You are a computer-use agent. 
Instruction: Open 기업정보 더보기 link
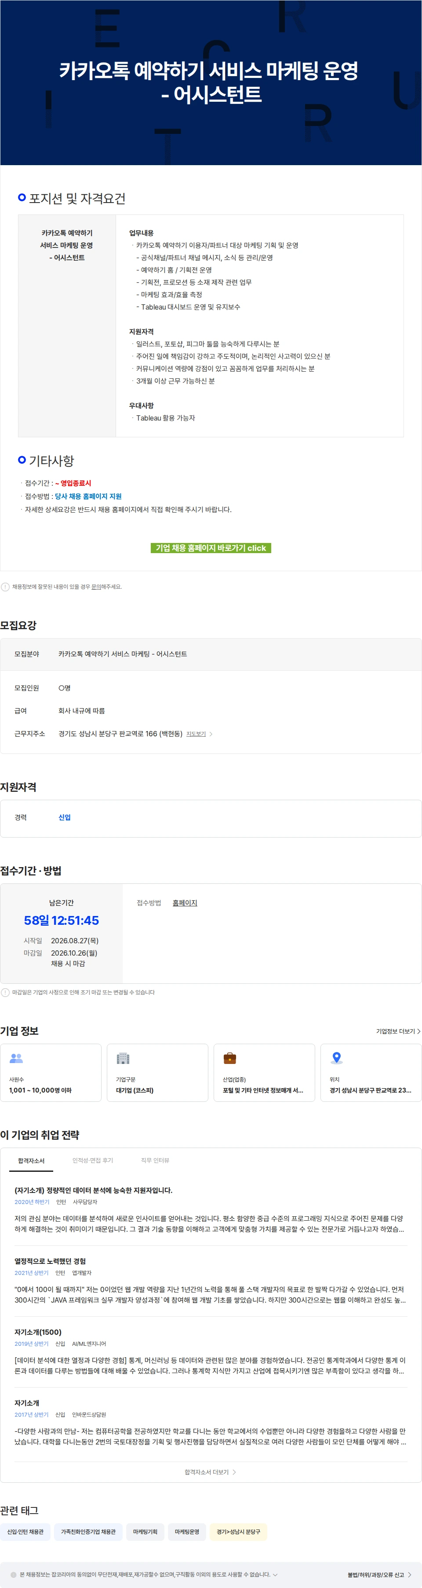point(396,1031)
